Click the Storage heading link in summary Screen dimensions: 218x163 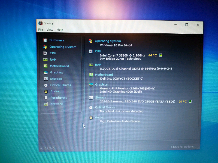pyautogui.click(x=101, y=98)
